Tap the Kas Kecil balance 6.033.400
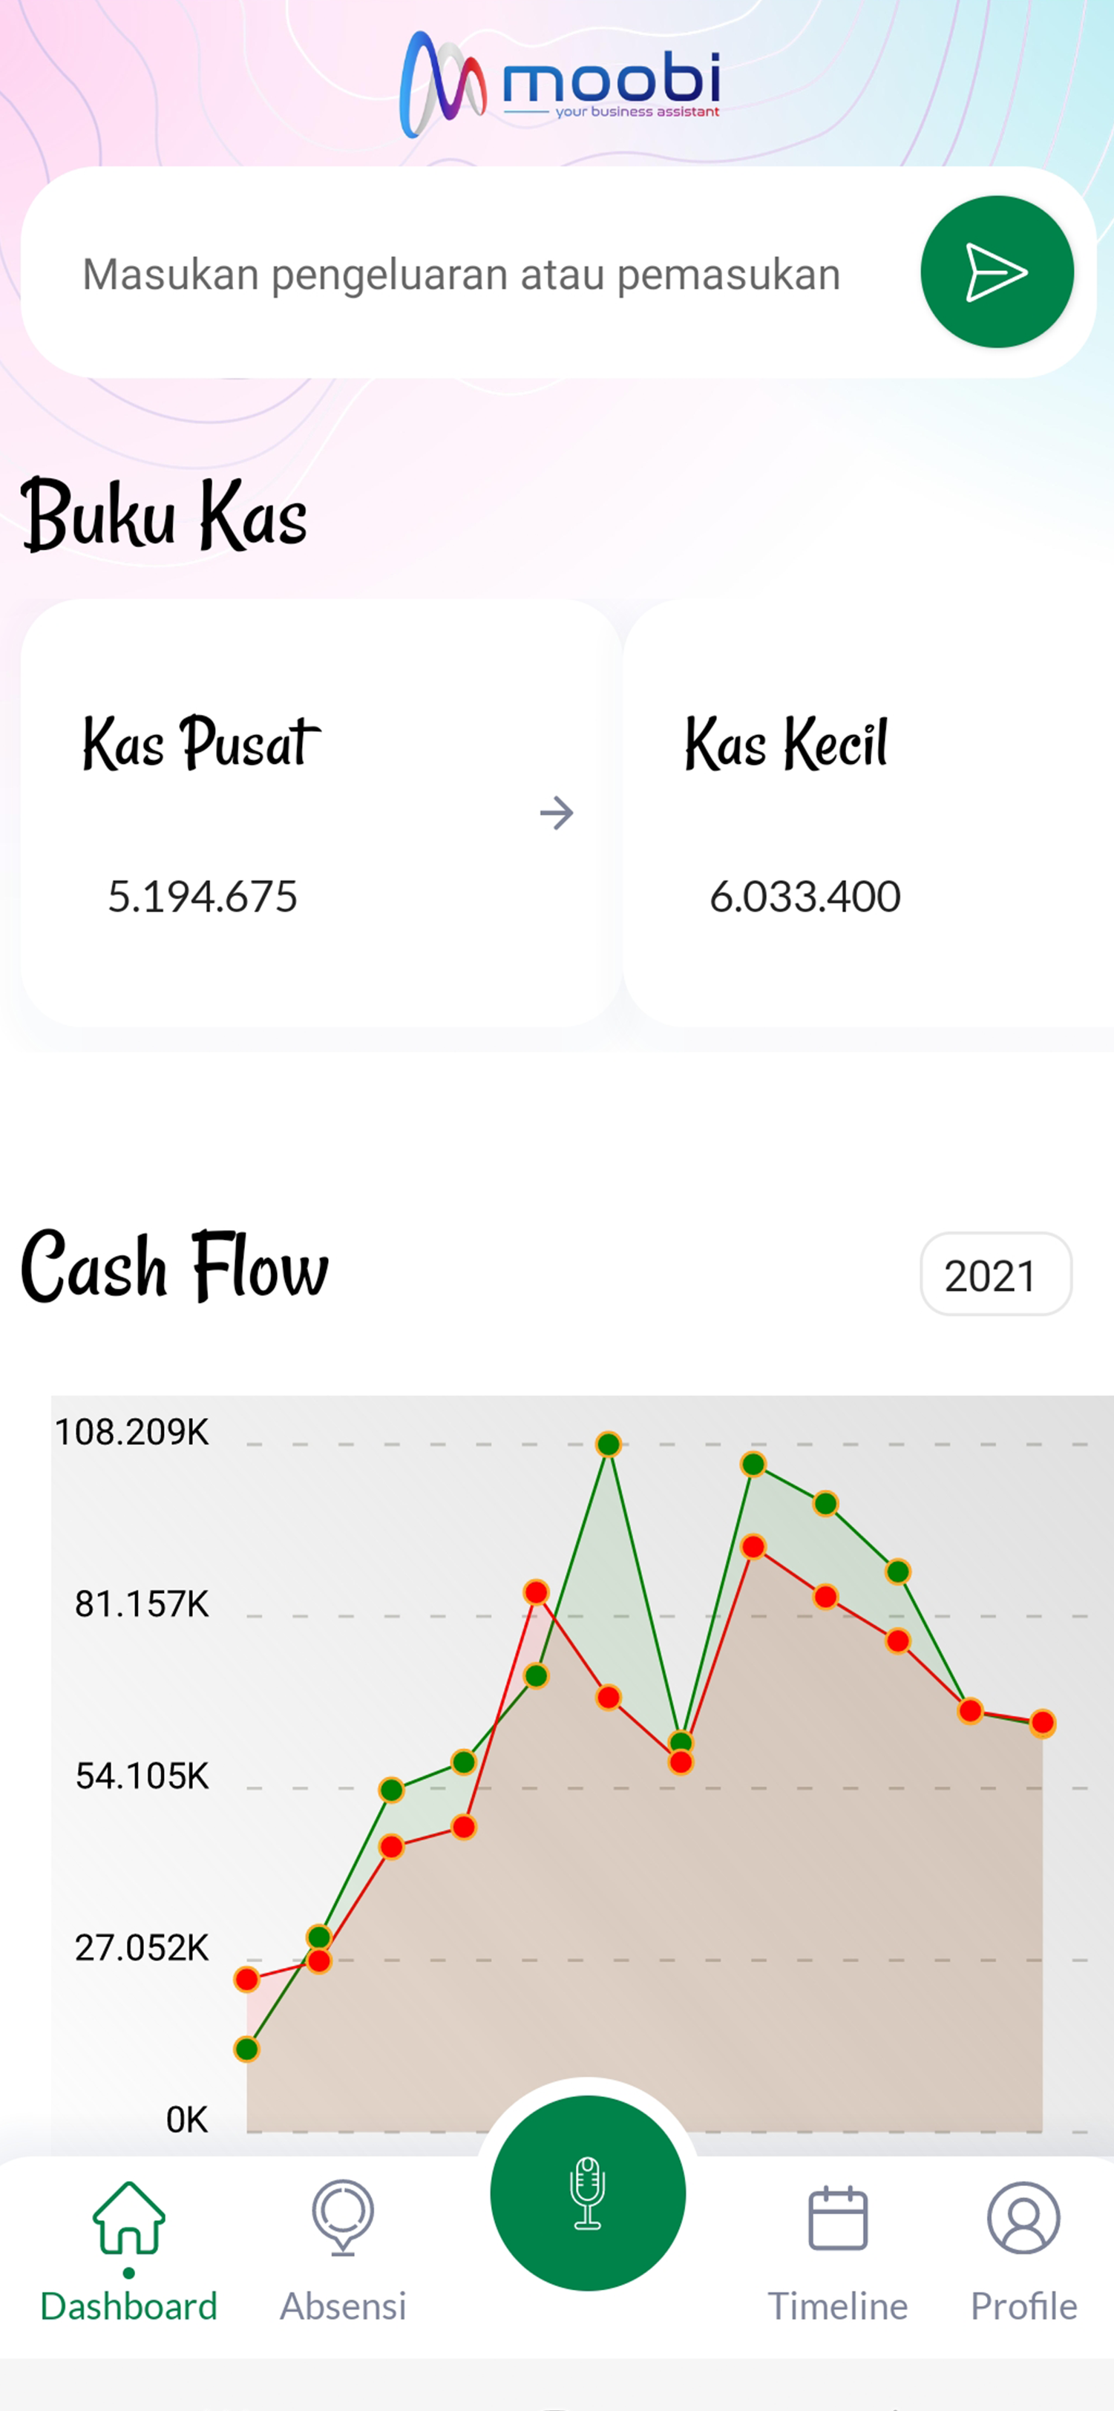This screenshot has width=1114, height=2411. point(805,896)
